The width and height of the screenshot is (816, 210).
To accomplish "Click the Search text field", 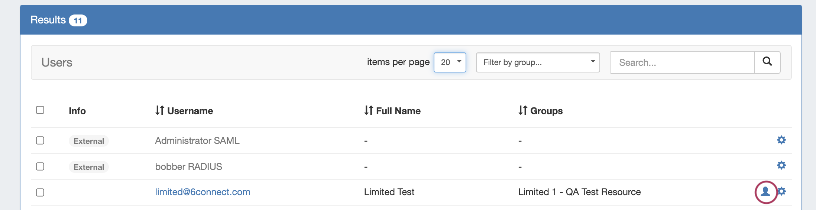I will [x=682, y=62].
